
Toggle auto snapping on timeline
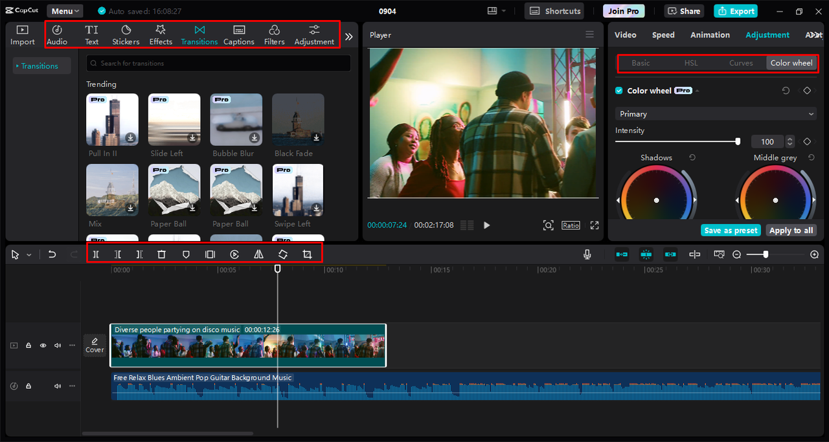[646, 255]
